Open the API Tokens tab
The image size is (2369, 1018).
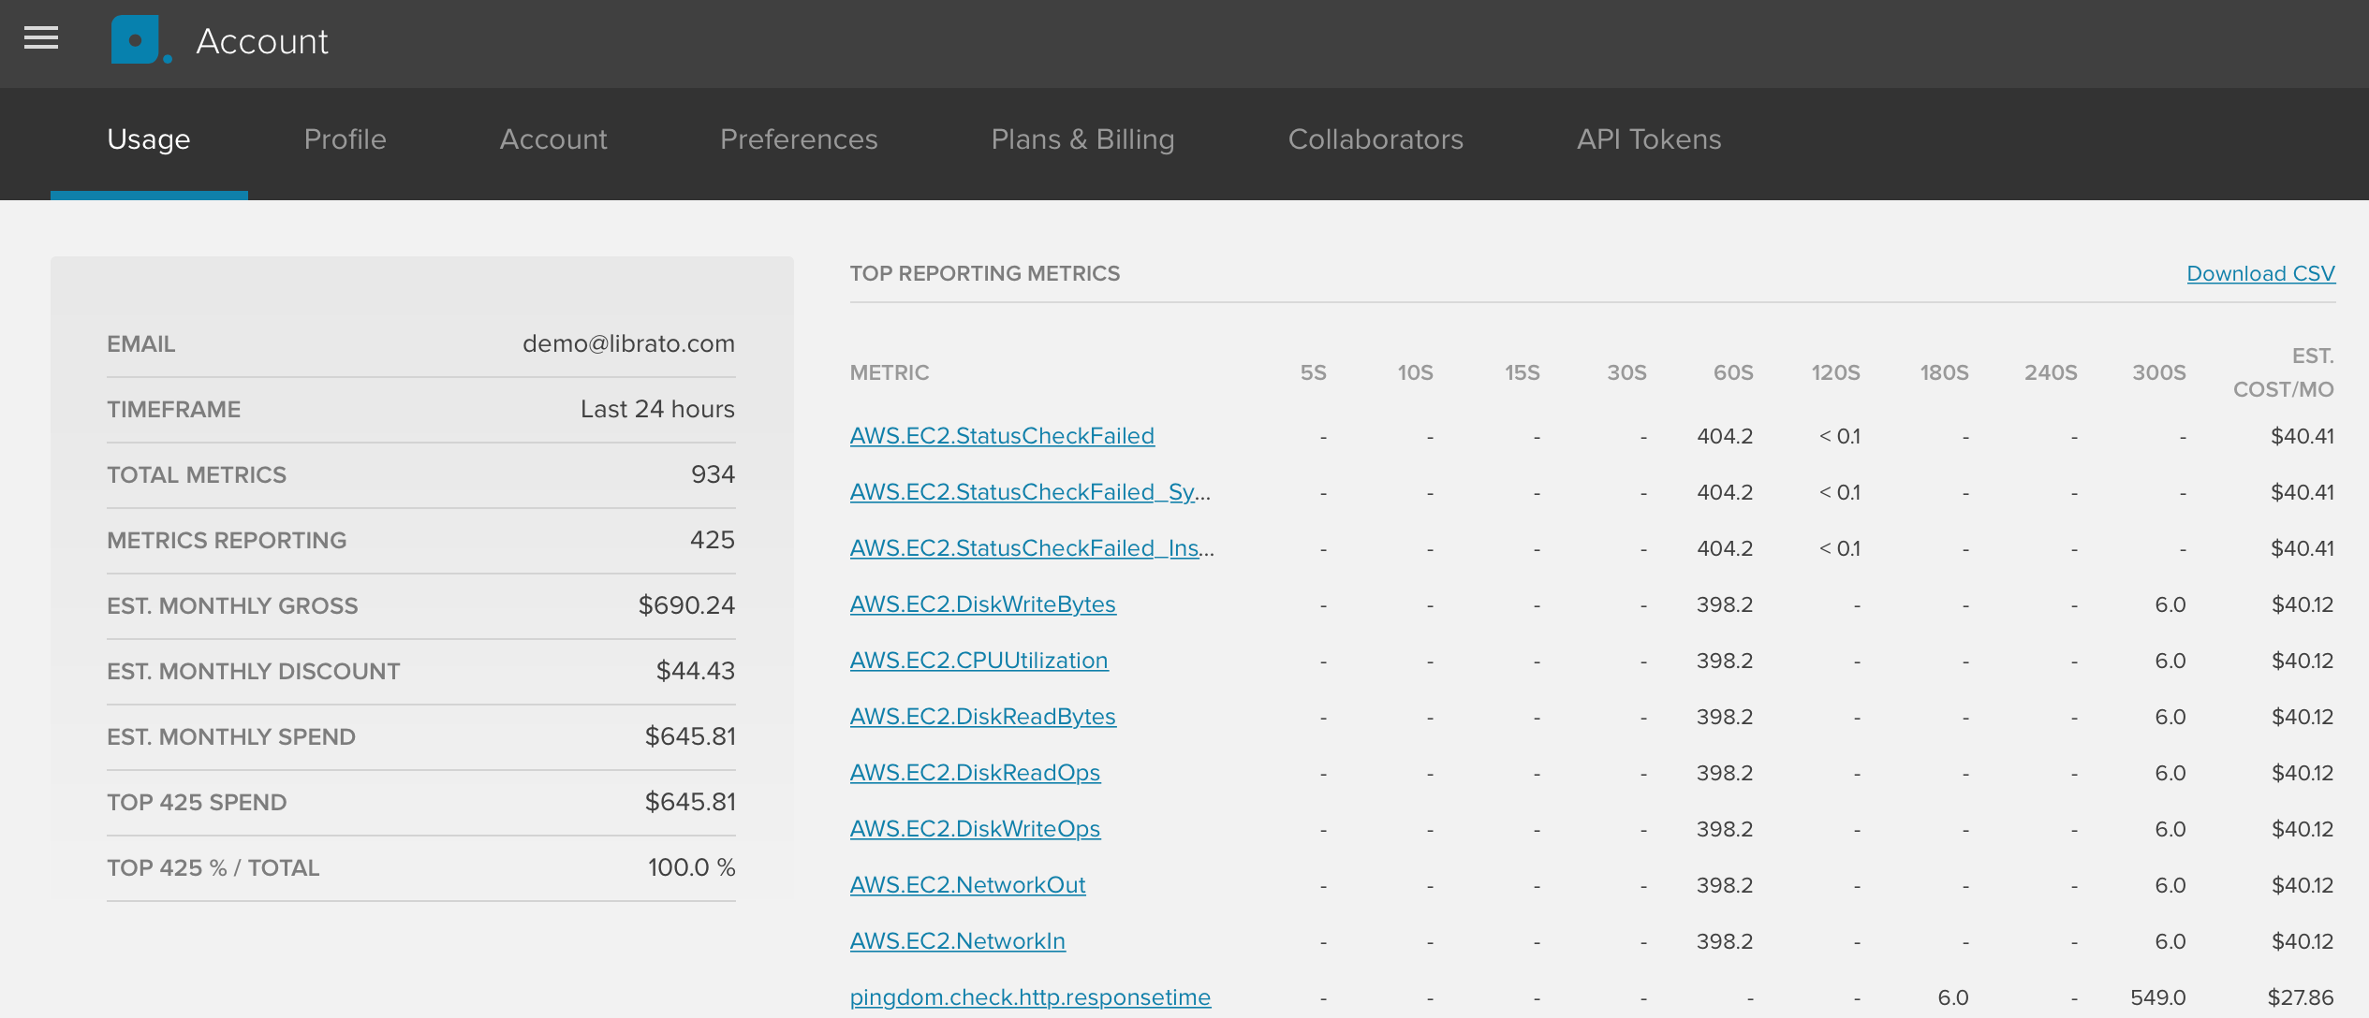click(x=1649, y=139)
